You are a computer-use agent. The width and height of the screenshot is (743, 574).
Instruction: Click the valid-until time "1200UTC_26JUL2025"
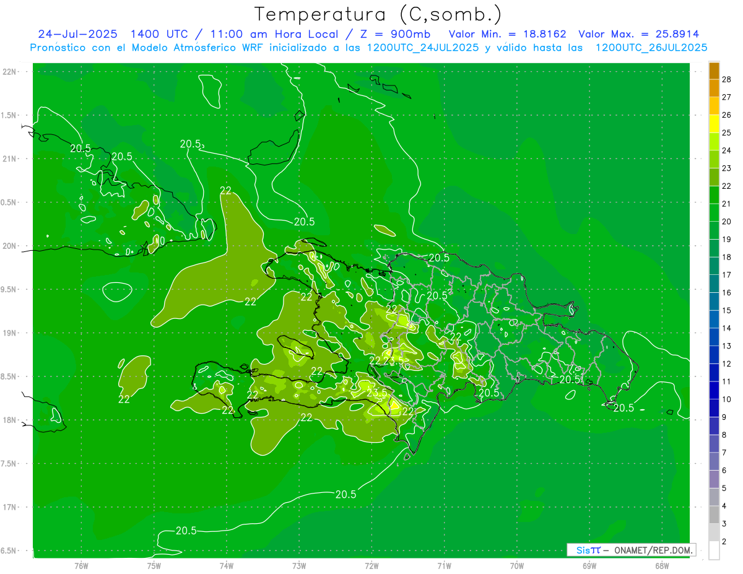tap(651, 48)
